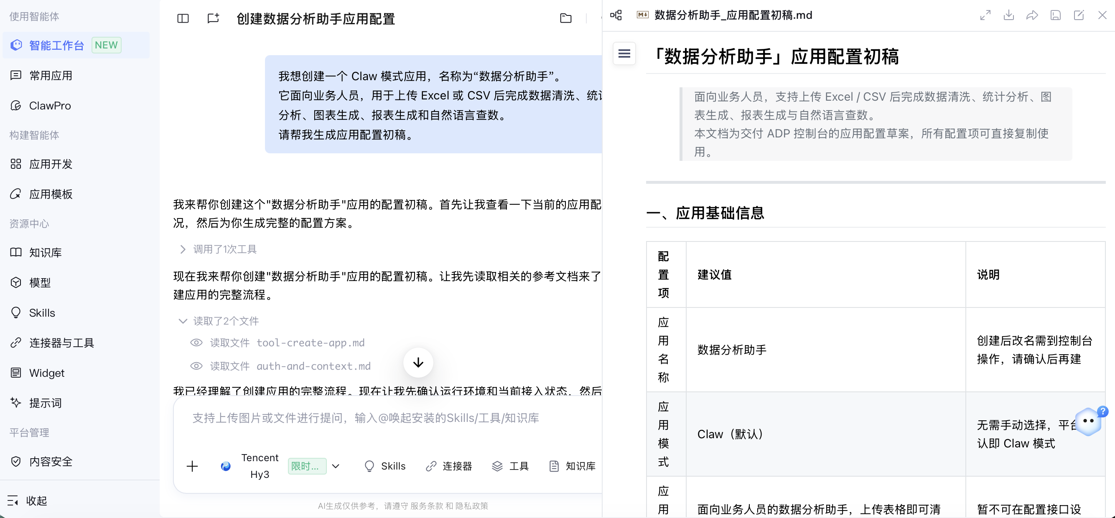Click the Widget icon in sidebar

click(16, 373)
